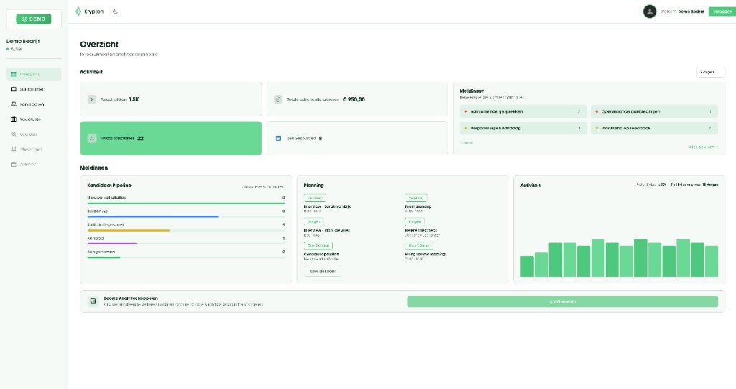Click the Krypton diamond logo icon

pyautogui.click(x=78, y=12)
